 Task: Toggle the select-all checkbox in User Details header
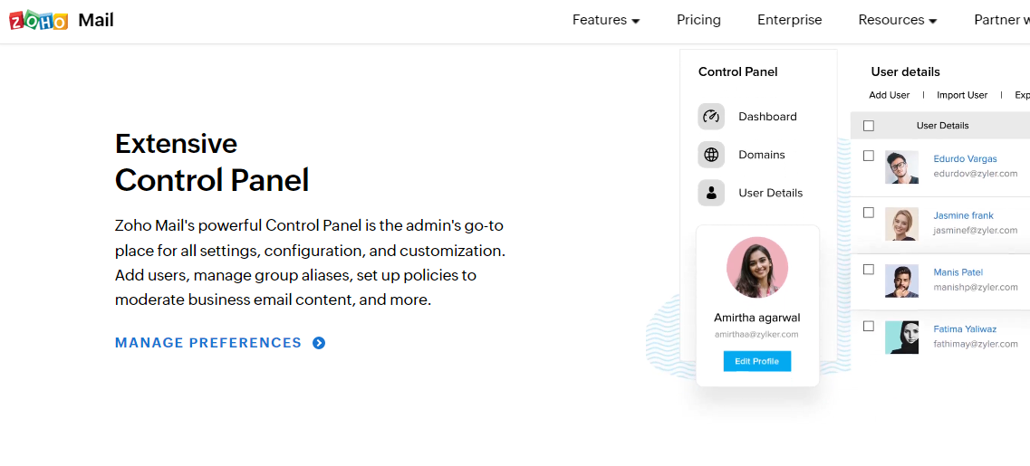coord(869,126)
